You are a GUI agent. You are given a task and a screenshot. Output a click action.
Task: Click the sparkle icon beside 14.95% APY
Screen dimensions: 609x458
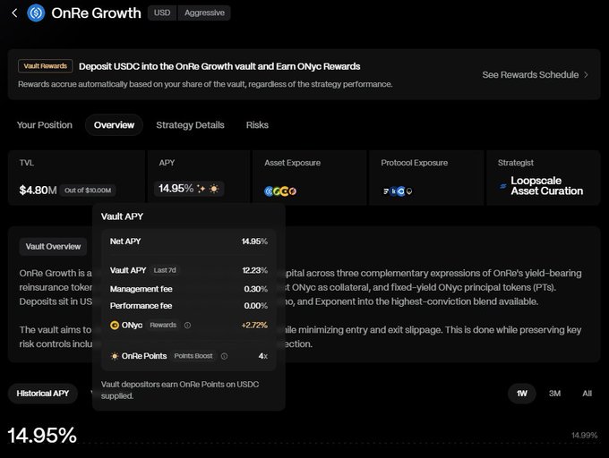coord(201,189)
